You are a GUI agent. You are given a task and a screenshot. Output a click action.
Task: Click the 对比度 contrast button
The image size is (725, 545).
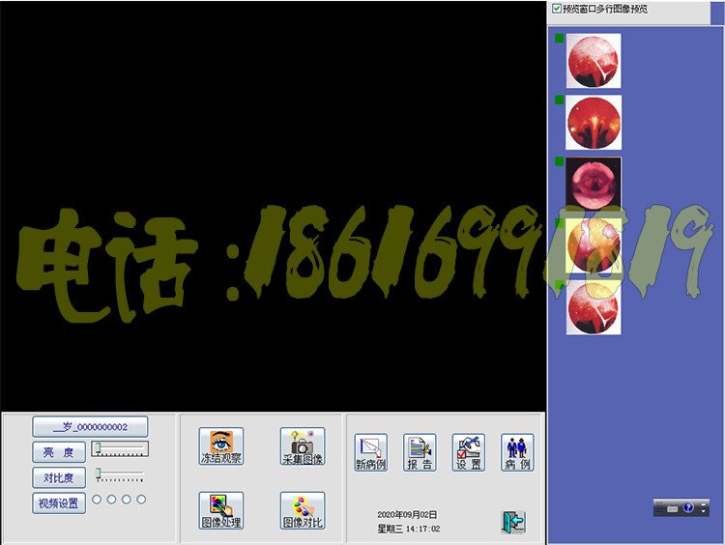59,477
